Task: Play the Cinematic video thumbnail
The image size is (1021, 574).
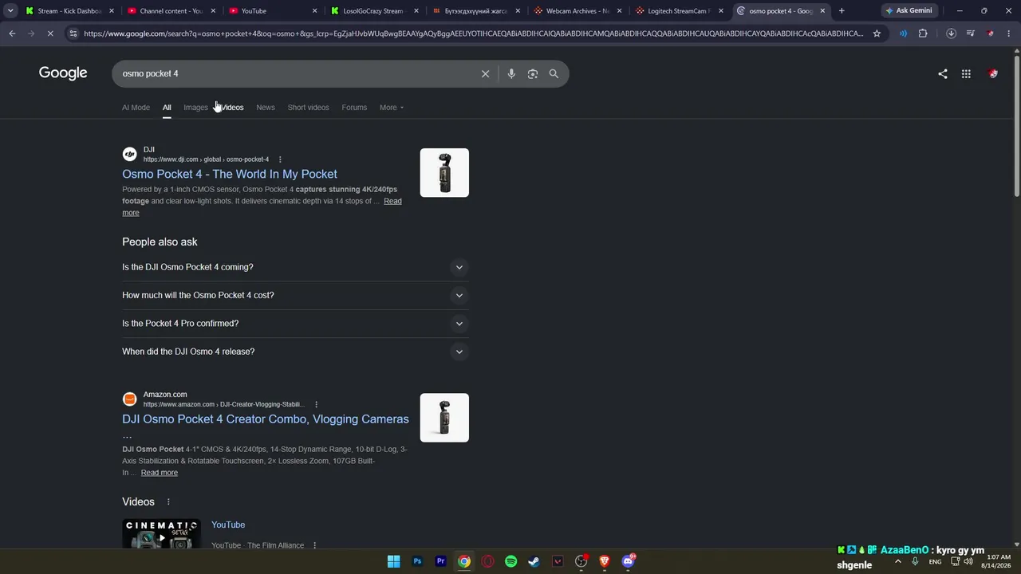Action: point(161,534)
